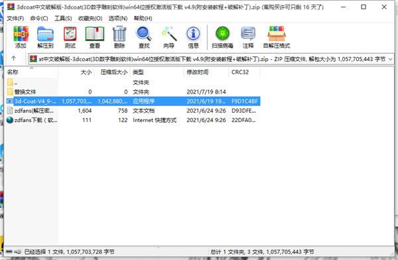Click the parent folder ".." icon

10,82
